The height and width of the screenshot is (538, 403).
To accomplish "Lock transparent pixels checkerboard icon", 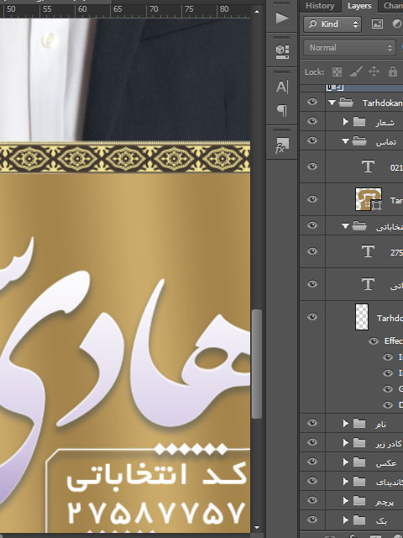I will (x=338, y=71).
